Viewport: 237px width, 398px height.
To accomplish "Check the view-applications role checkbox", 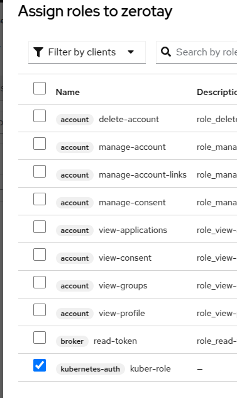I will click(x=40, y=227).
